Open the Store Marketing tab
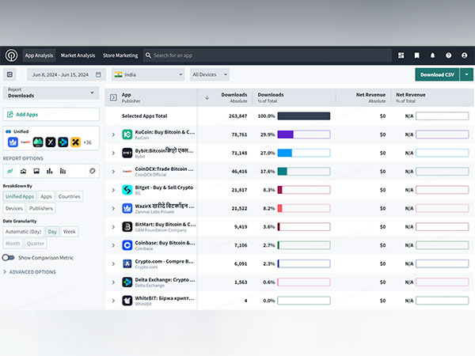 pyautogui.click(x=120, y=55)
